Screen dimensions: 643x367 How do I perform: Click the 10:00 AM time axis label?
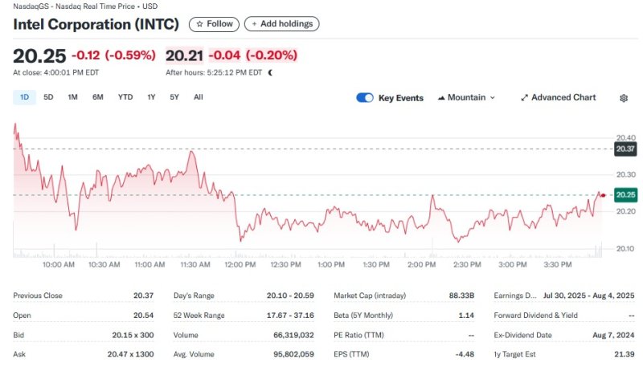59,265
